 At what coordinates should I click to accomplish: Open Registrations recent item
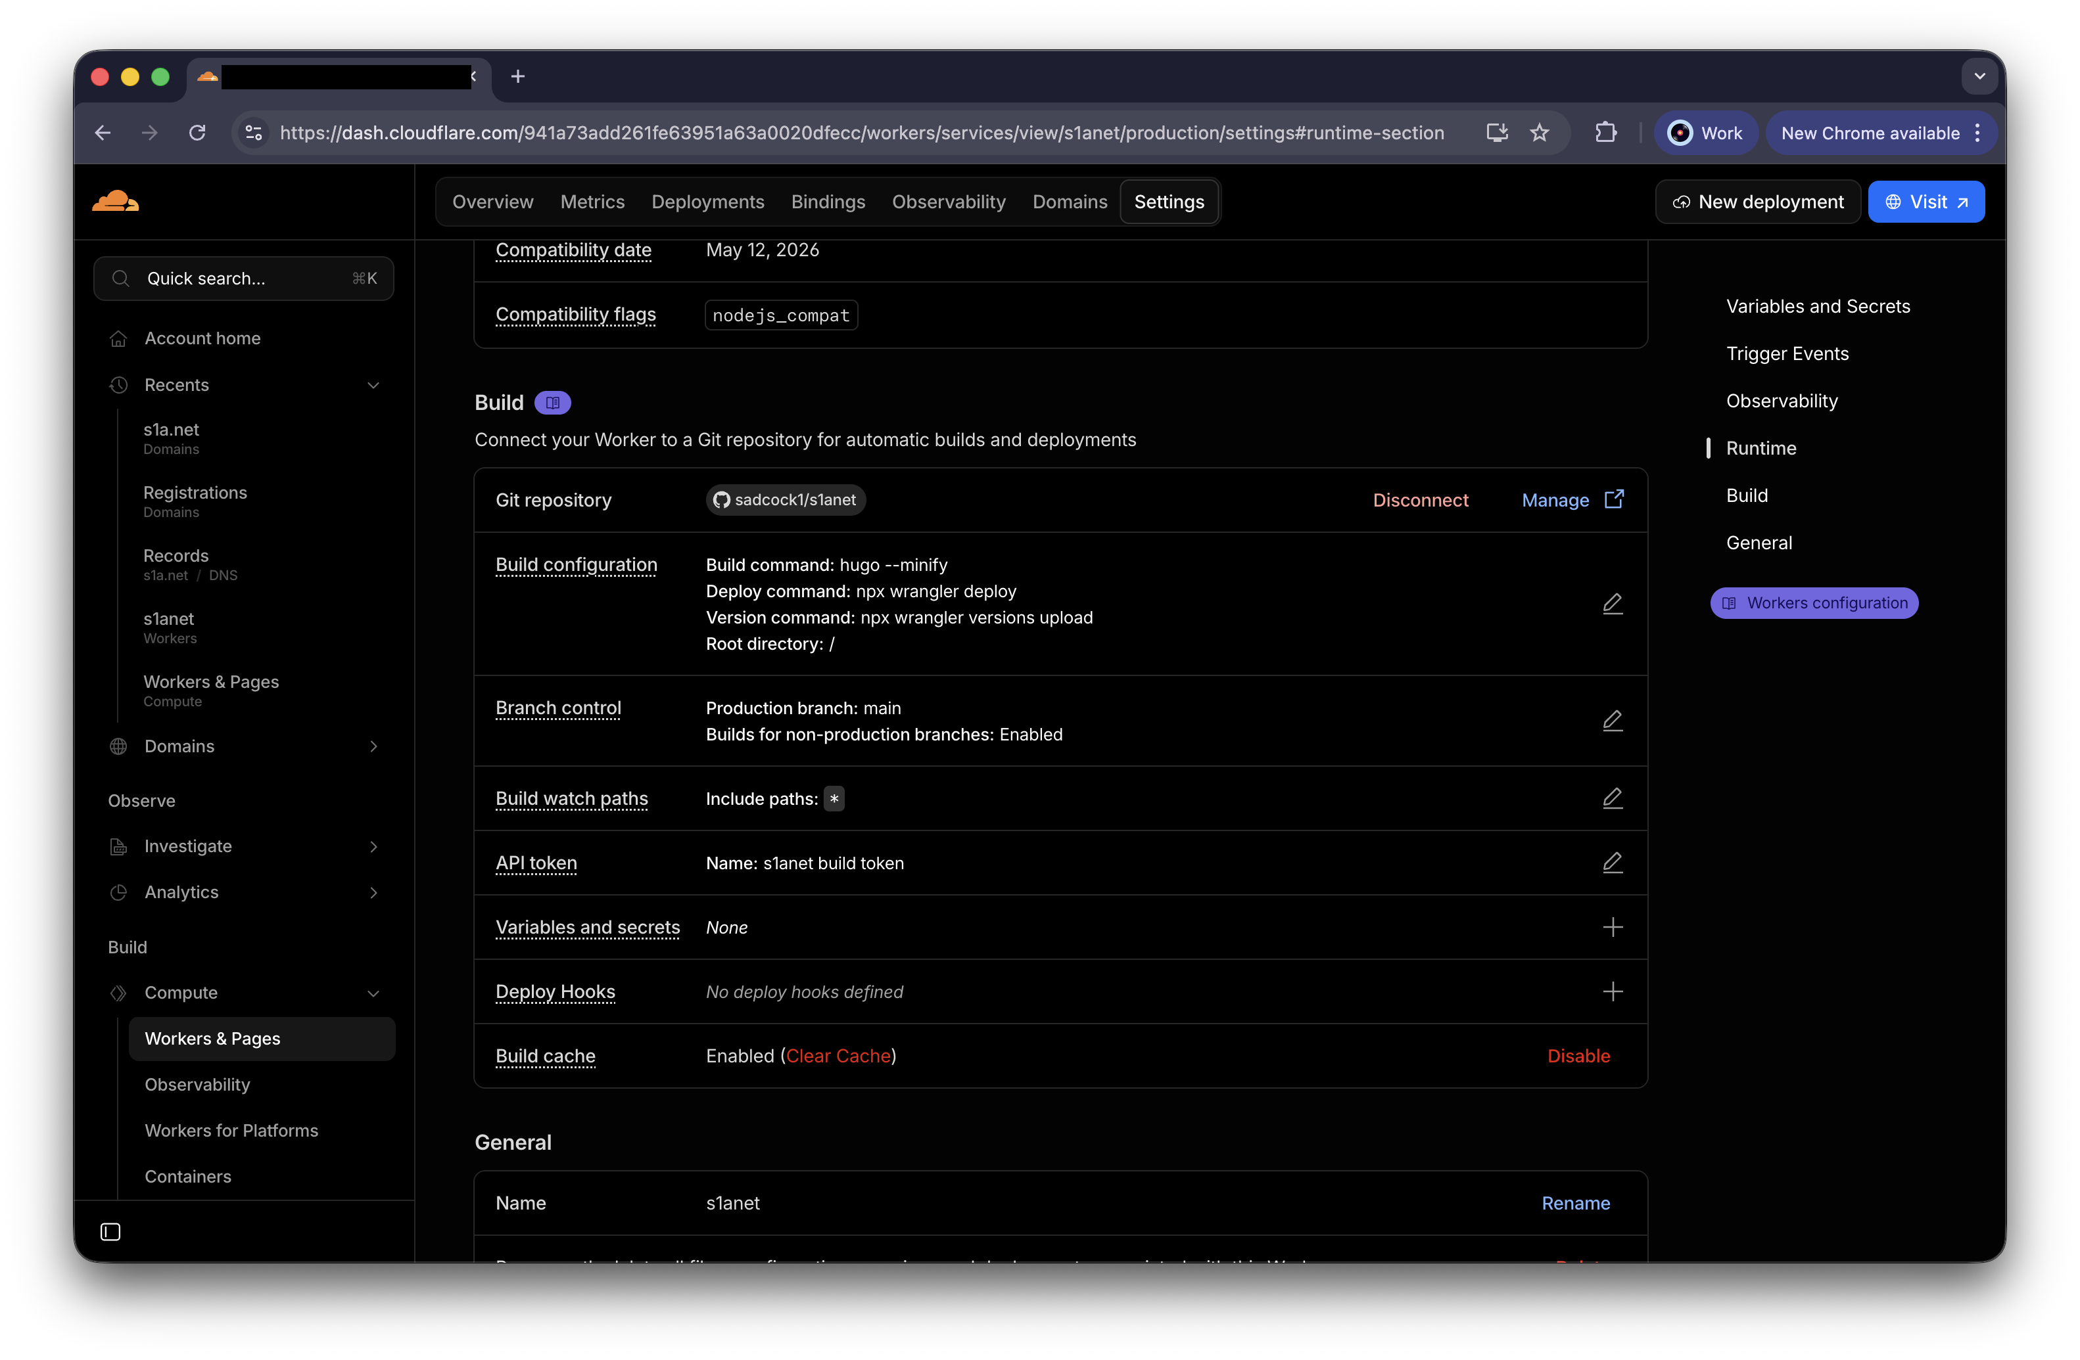[x=195, y=501]
